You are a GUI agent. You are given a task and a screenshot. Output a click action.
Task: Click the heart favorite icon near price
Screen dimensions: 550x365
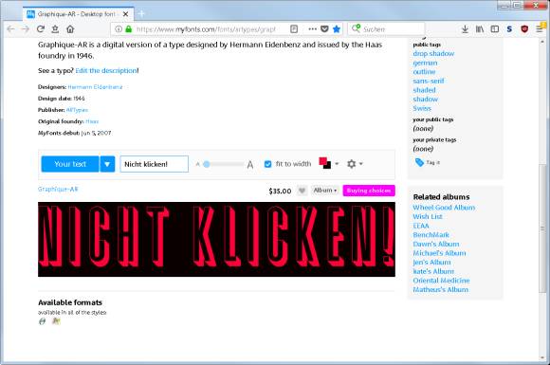[302, 191]
